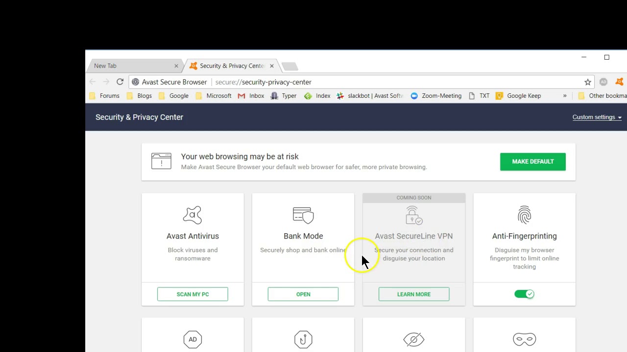Click the AD octagon Adblock icon
The height and width of the screenshot is (352, 627).
(193, 339)
